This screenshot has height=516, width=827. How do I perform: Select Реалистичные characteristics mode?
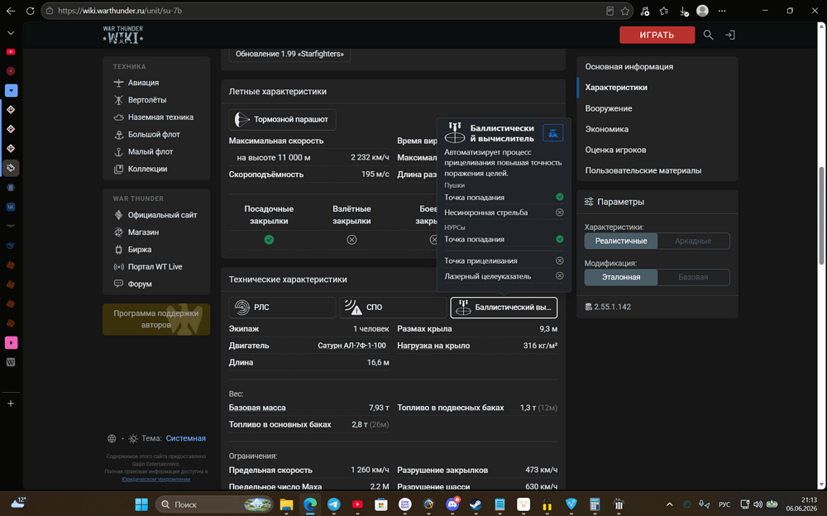pos(621,241)
